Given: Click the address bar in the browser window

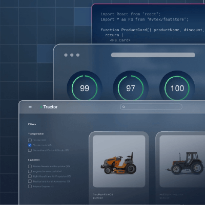Looking at the screenshot, I should tap(153, 55).
